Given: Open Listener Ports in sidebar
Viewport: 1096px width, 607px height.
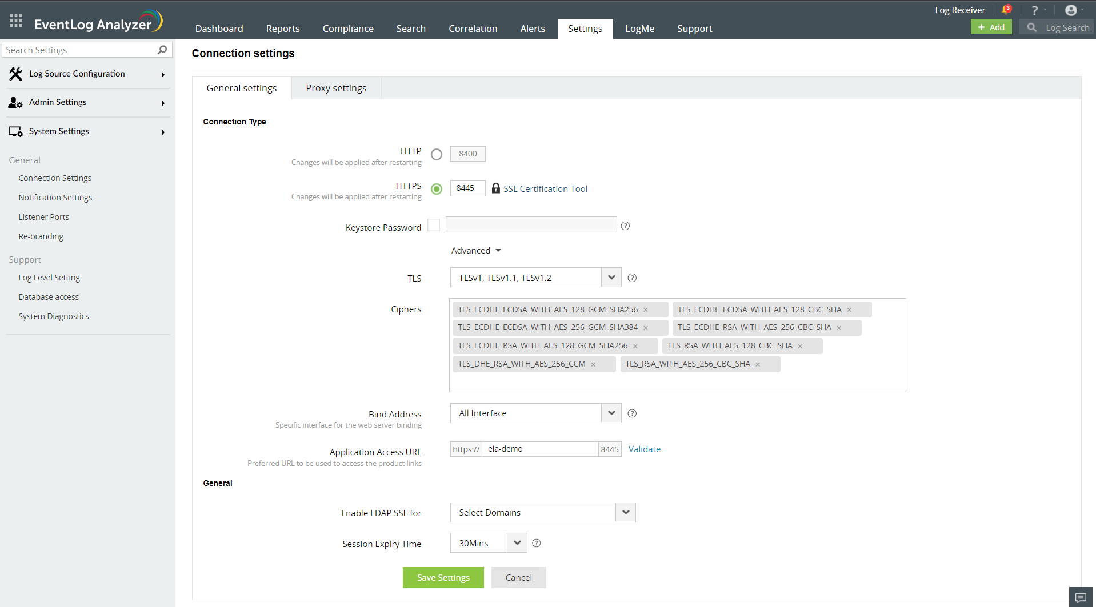Looking at the screenshot, I should click(x=44, y=217).
